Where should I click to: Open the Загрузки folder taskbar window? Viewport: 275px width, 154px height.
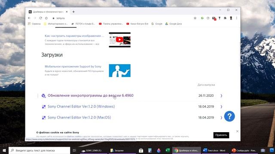click(122, 151)
